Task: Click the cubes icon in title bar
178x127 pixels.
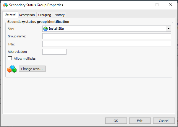Action: [5, 5]
